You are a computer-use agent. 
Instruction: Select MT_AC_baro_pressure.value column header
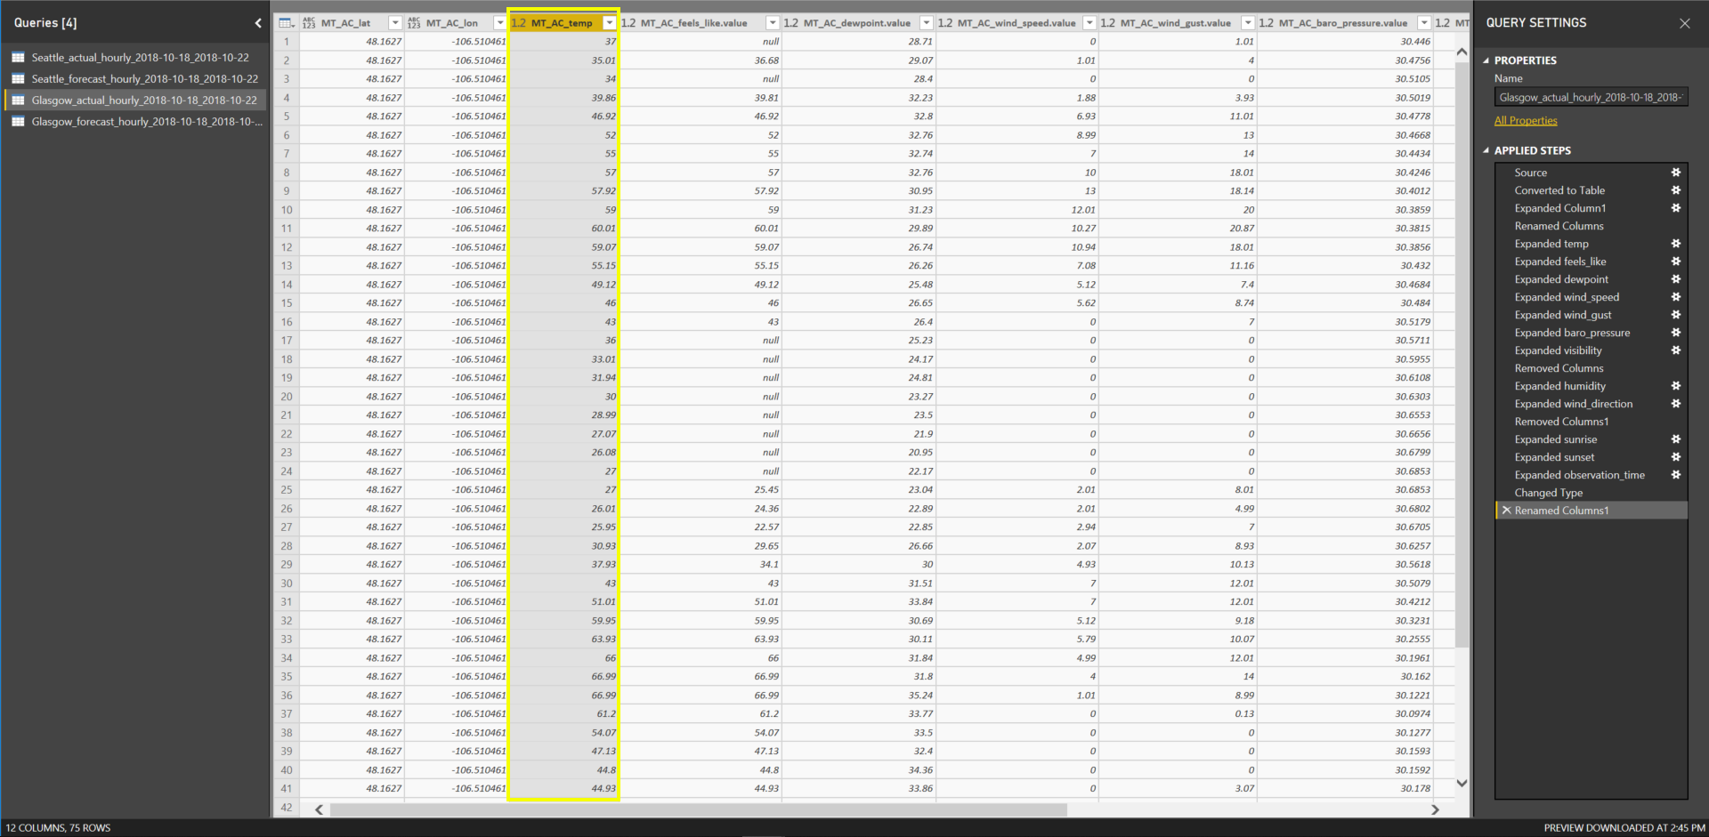(1343, 23)
